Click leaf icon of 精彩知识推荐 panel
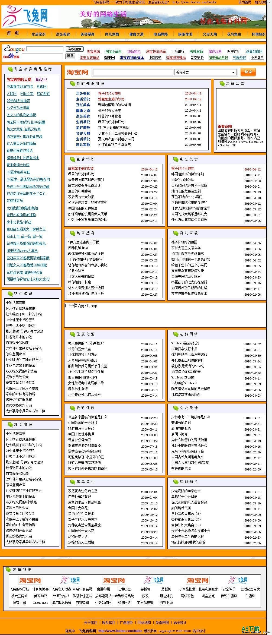This screenshot has height=635, width=272. [72, 84]
